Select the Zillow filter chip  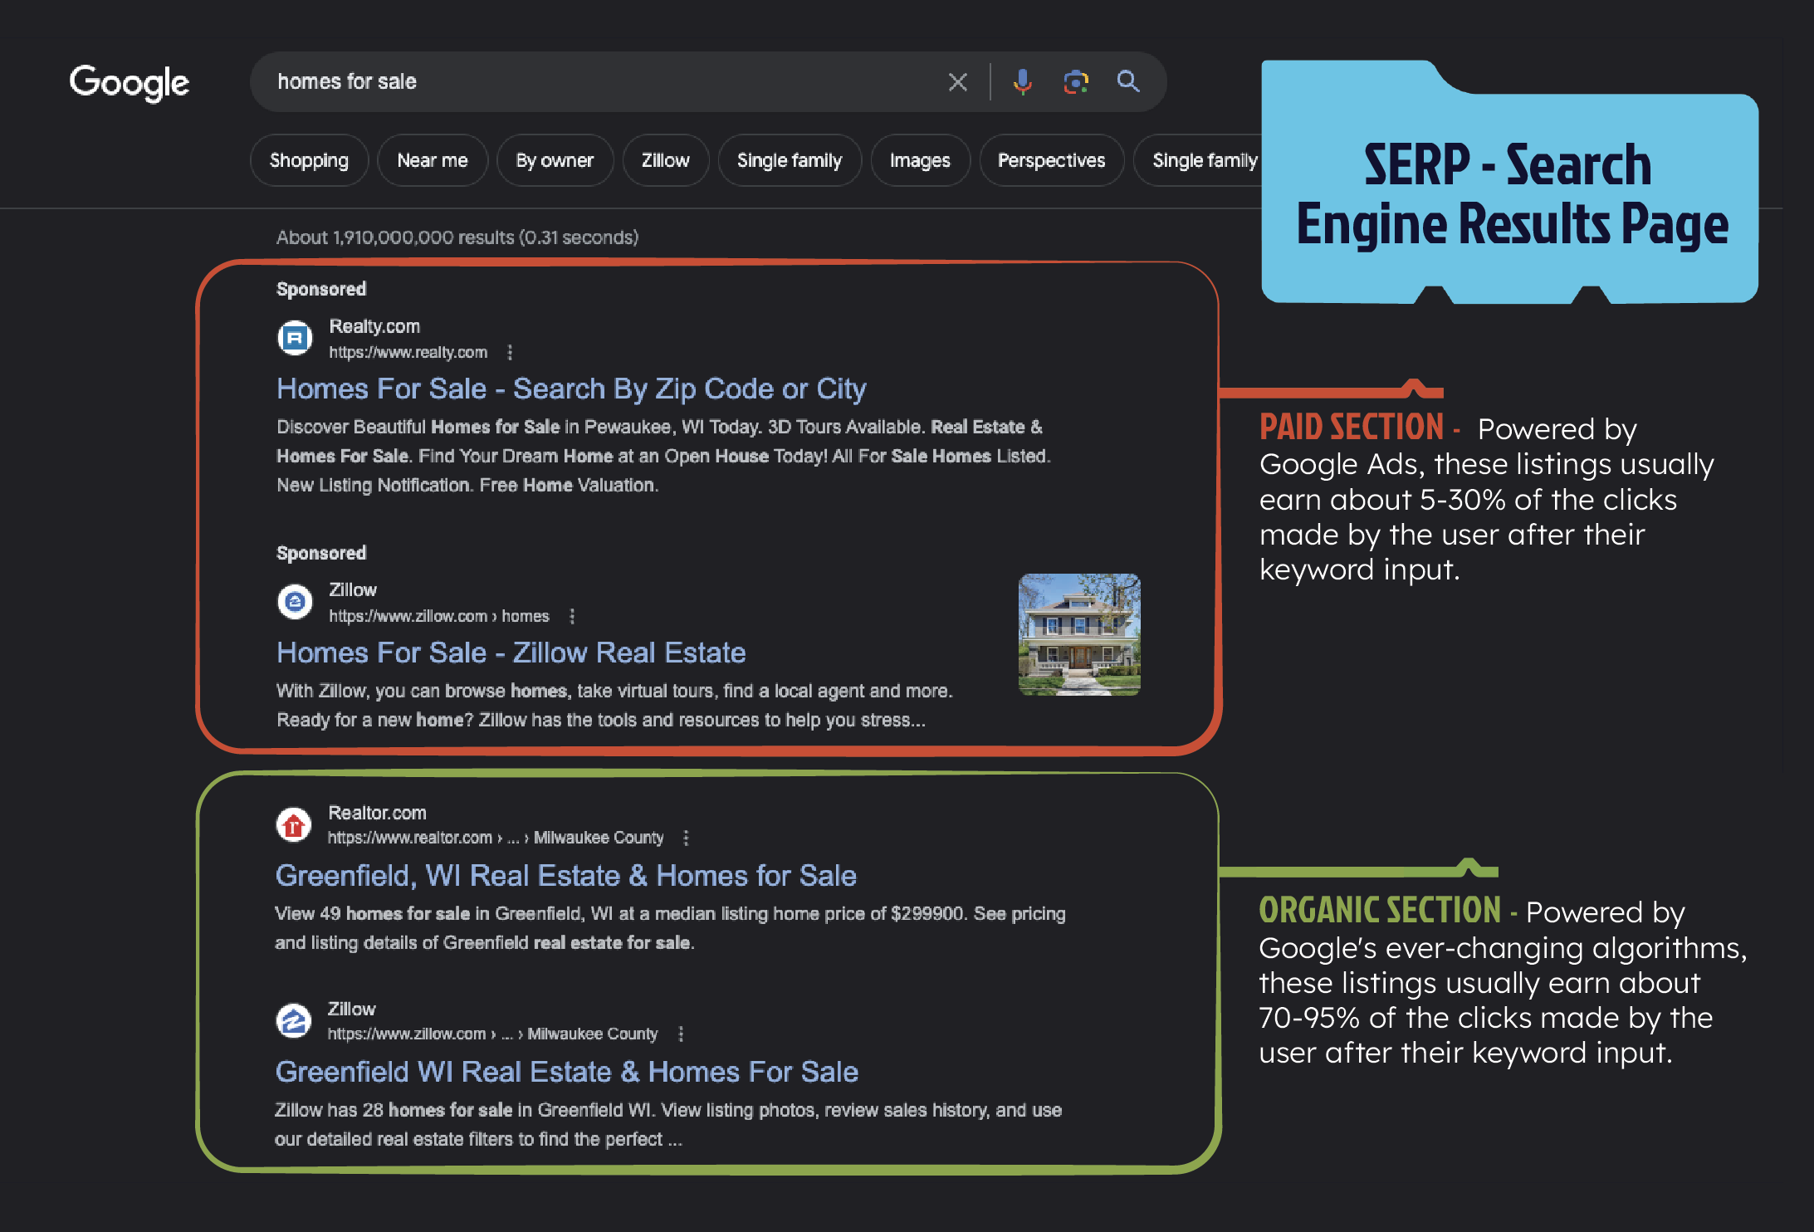(x=666, y=160)
